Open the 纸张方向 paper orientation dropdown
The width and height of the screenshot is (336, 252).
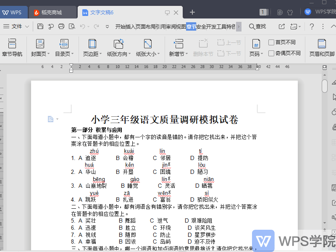(119, 46)
